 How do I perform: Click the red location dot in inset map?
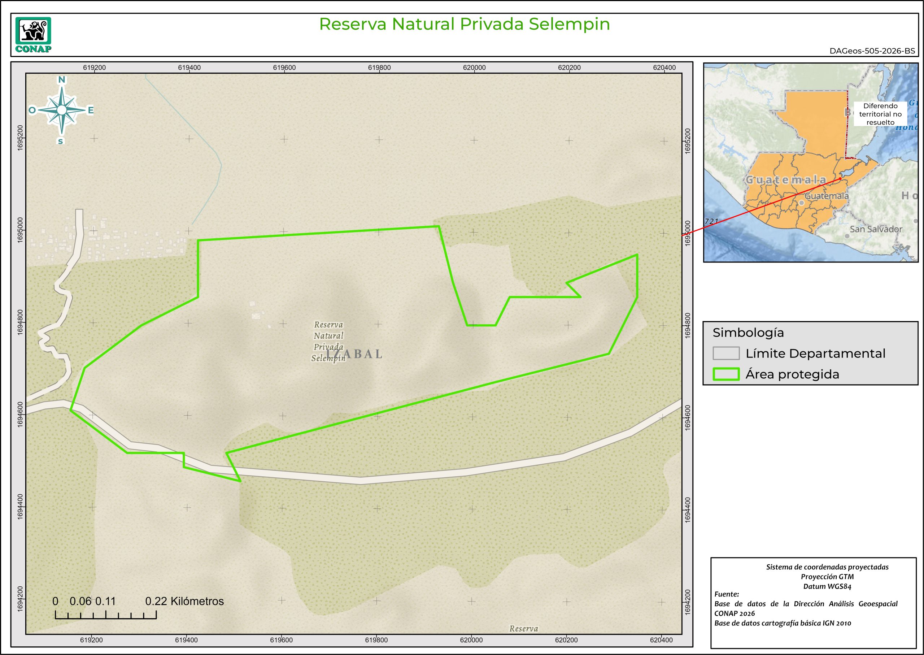click(840, 178)
